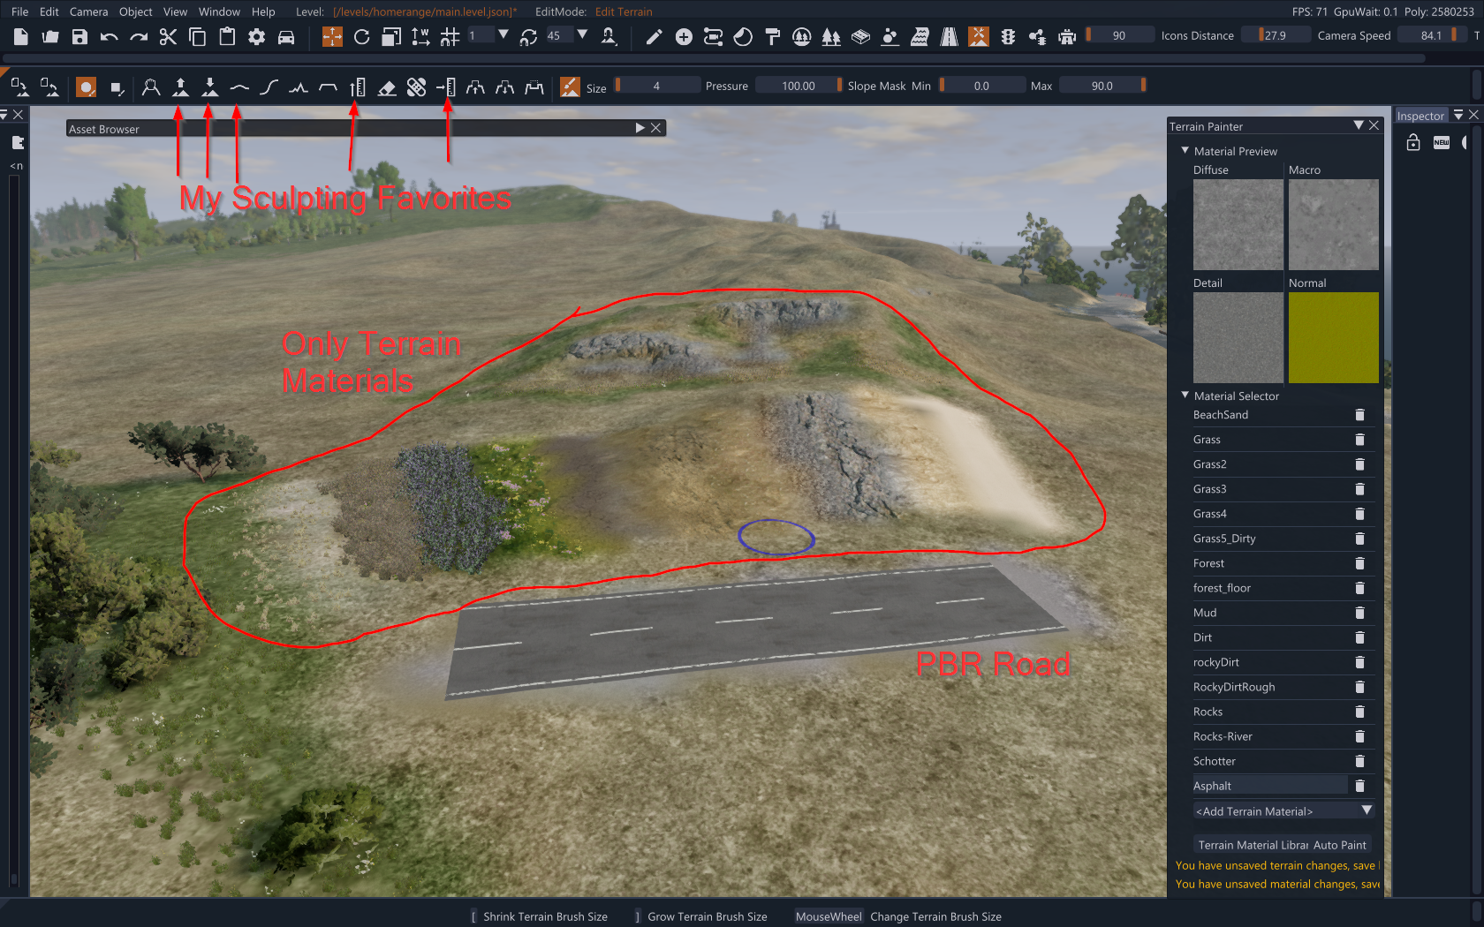Create a new level with the blank page icon
Screen dimensions: 1484x927
pyautogui.click(x=21, y=36)
